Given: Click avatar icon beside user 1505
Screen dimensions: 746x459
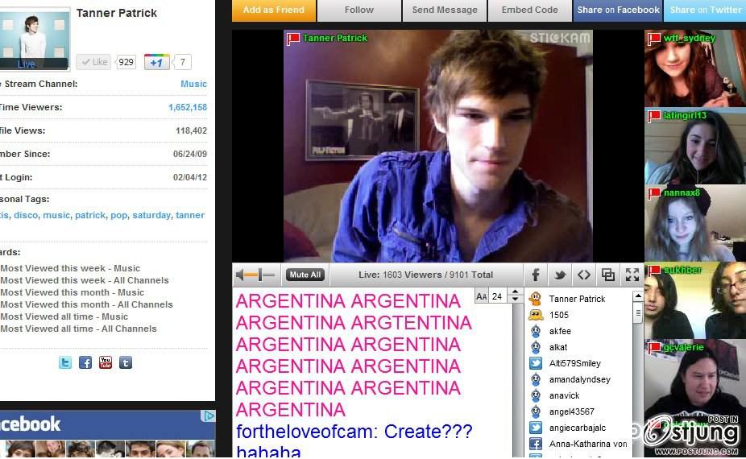Looking at the screenshot, I should [x=536, y=315].
